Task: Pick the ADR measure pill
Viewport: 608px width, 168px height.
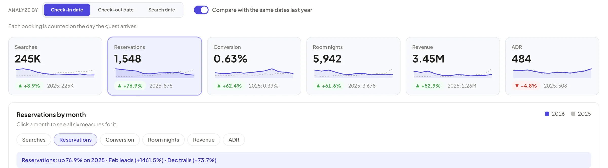Action: pyautogui.click(x=234, y=140)
